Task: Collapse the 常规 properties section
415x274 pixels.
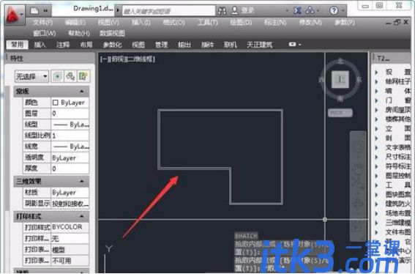Action: pos(82,91)
